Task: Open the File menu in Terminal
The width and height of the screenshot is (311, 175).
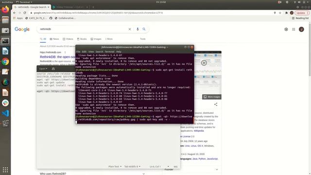Action: click(x=78, y=52)
